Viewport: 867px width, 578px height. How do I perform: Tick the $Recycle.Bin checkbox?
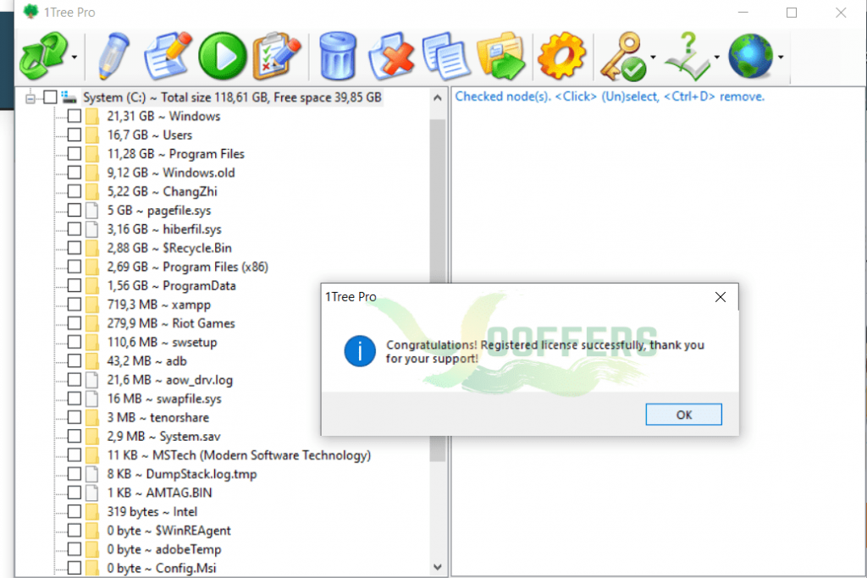point(75,248)
